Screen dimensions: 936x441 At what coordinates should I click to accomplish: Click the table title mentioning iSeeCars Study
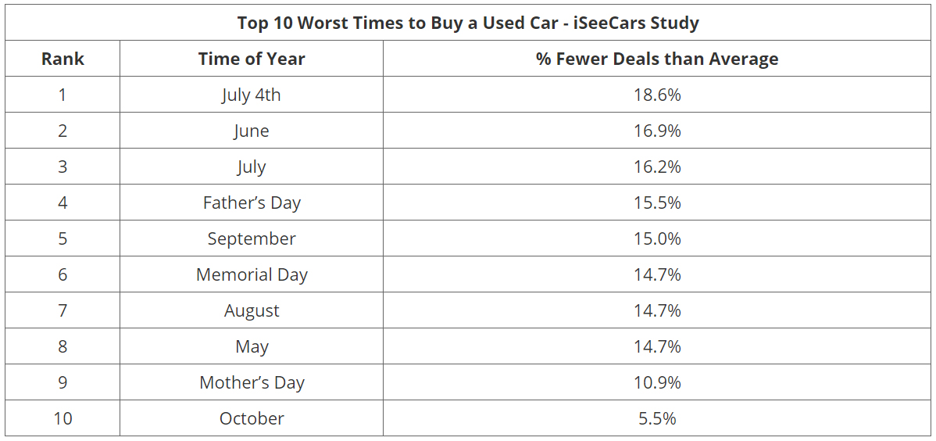point(468,23)
